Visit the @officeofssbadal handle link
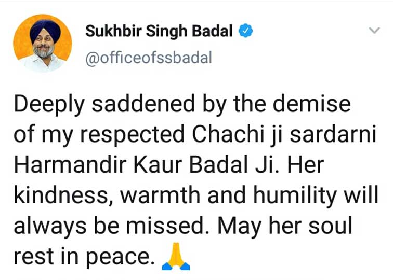393x280 pixels. (149, 58)
